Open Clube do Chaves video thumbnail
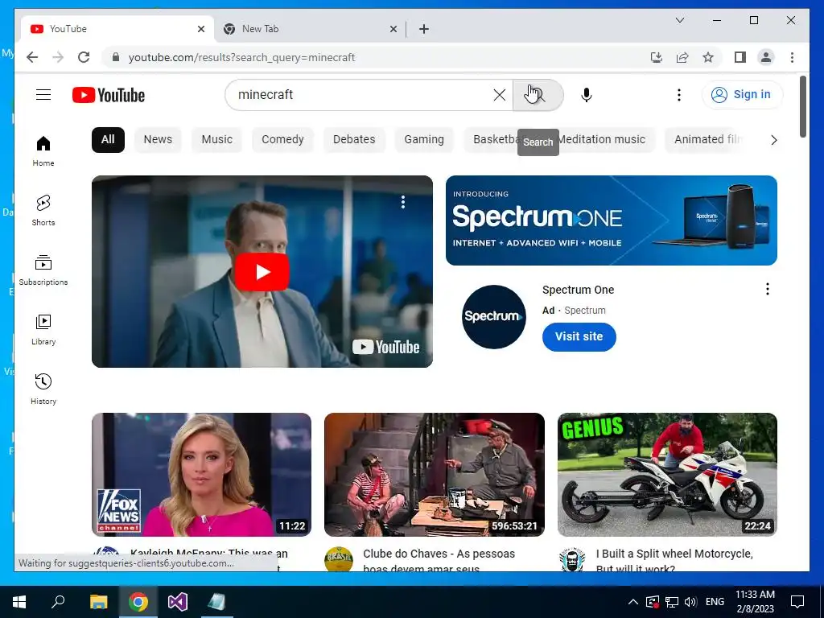This screenshot has height=618, width=824. point(434,475)
